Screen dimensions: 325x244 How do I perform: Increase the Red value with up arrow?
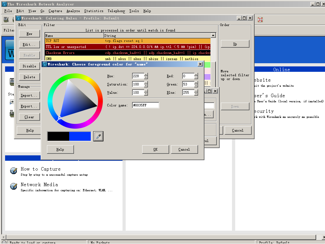click(196, 74)
